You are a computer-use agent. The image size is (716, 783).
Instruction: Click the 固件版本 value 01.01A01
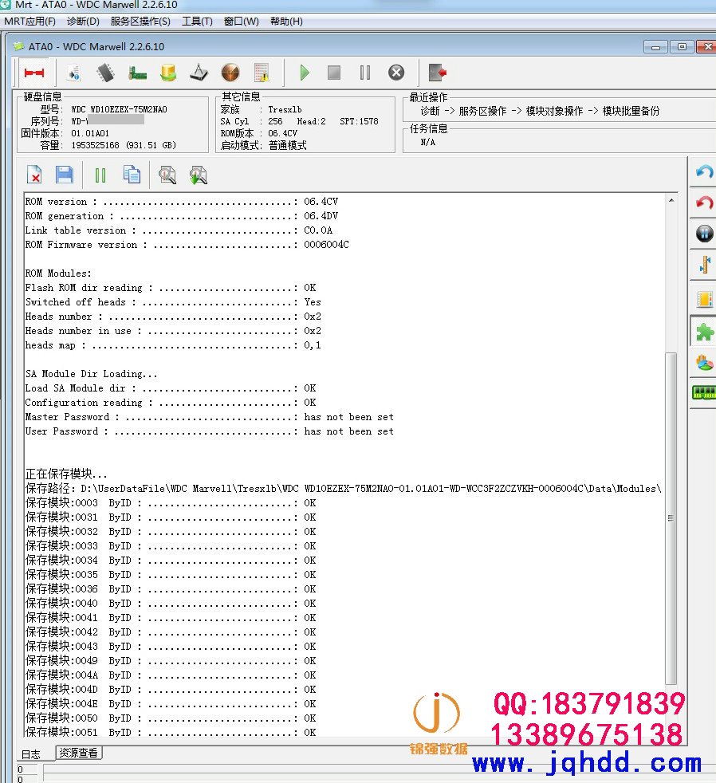(x=90, y=133)
